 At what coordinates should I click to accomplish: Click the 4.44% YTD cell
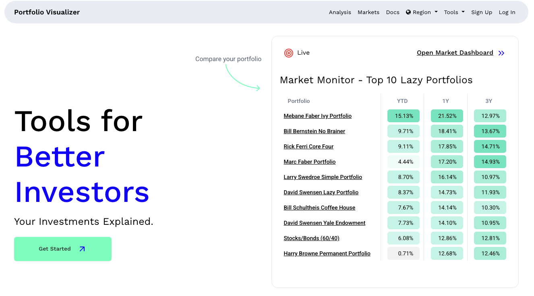tap(404, 162)
